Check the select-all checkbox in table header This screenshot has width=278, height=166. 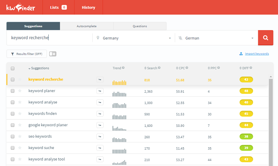13,68
